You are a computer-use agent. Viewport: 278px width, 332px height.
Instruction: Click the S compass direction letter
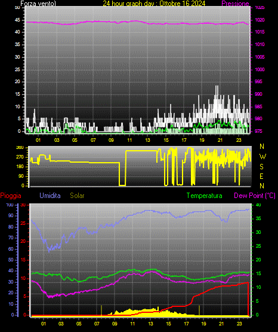pyautogui.click(x=262, y=167)
